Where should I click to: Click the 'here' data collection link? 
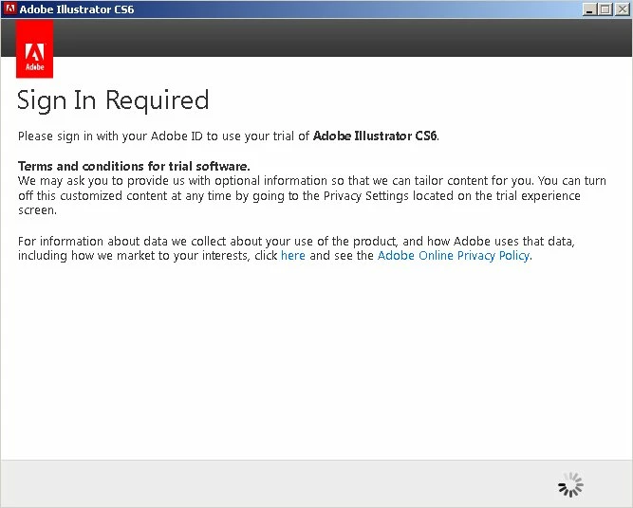coord(292,256)
